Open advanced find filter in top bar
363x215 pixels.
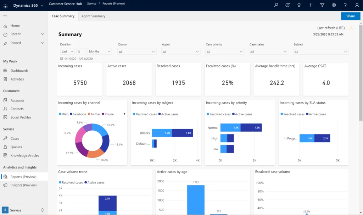pyautogui.click(x=322, y=5)
